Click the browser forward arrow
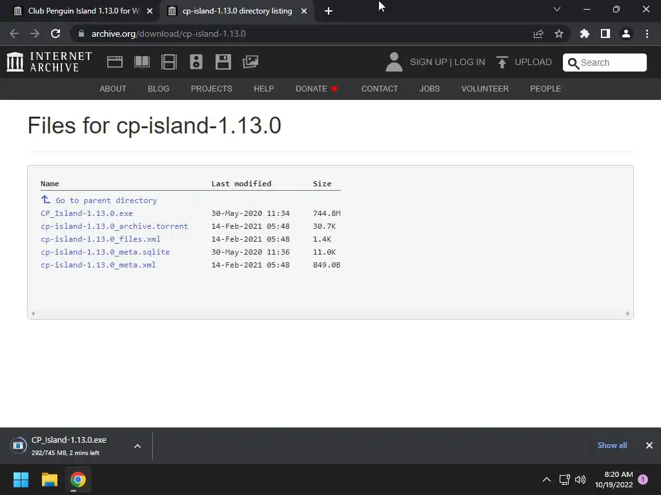This screenshot has width=661, height=495. tap(35, 34)
